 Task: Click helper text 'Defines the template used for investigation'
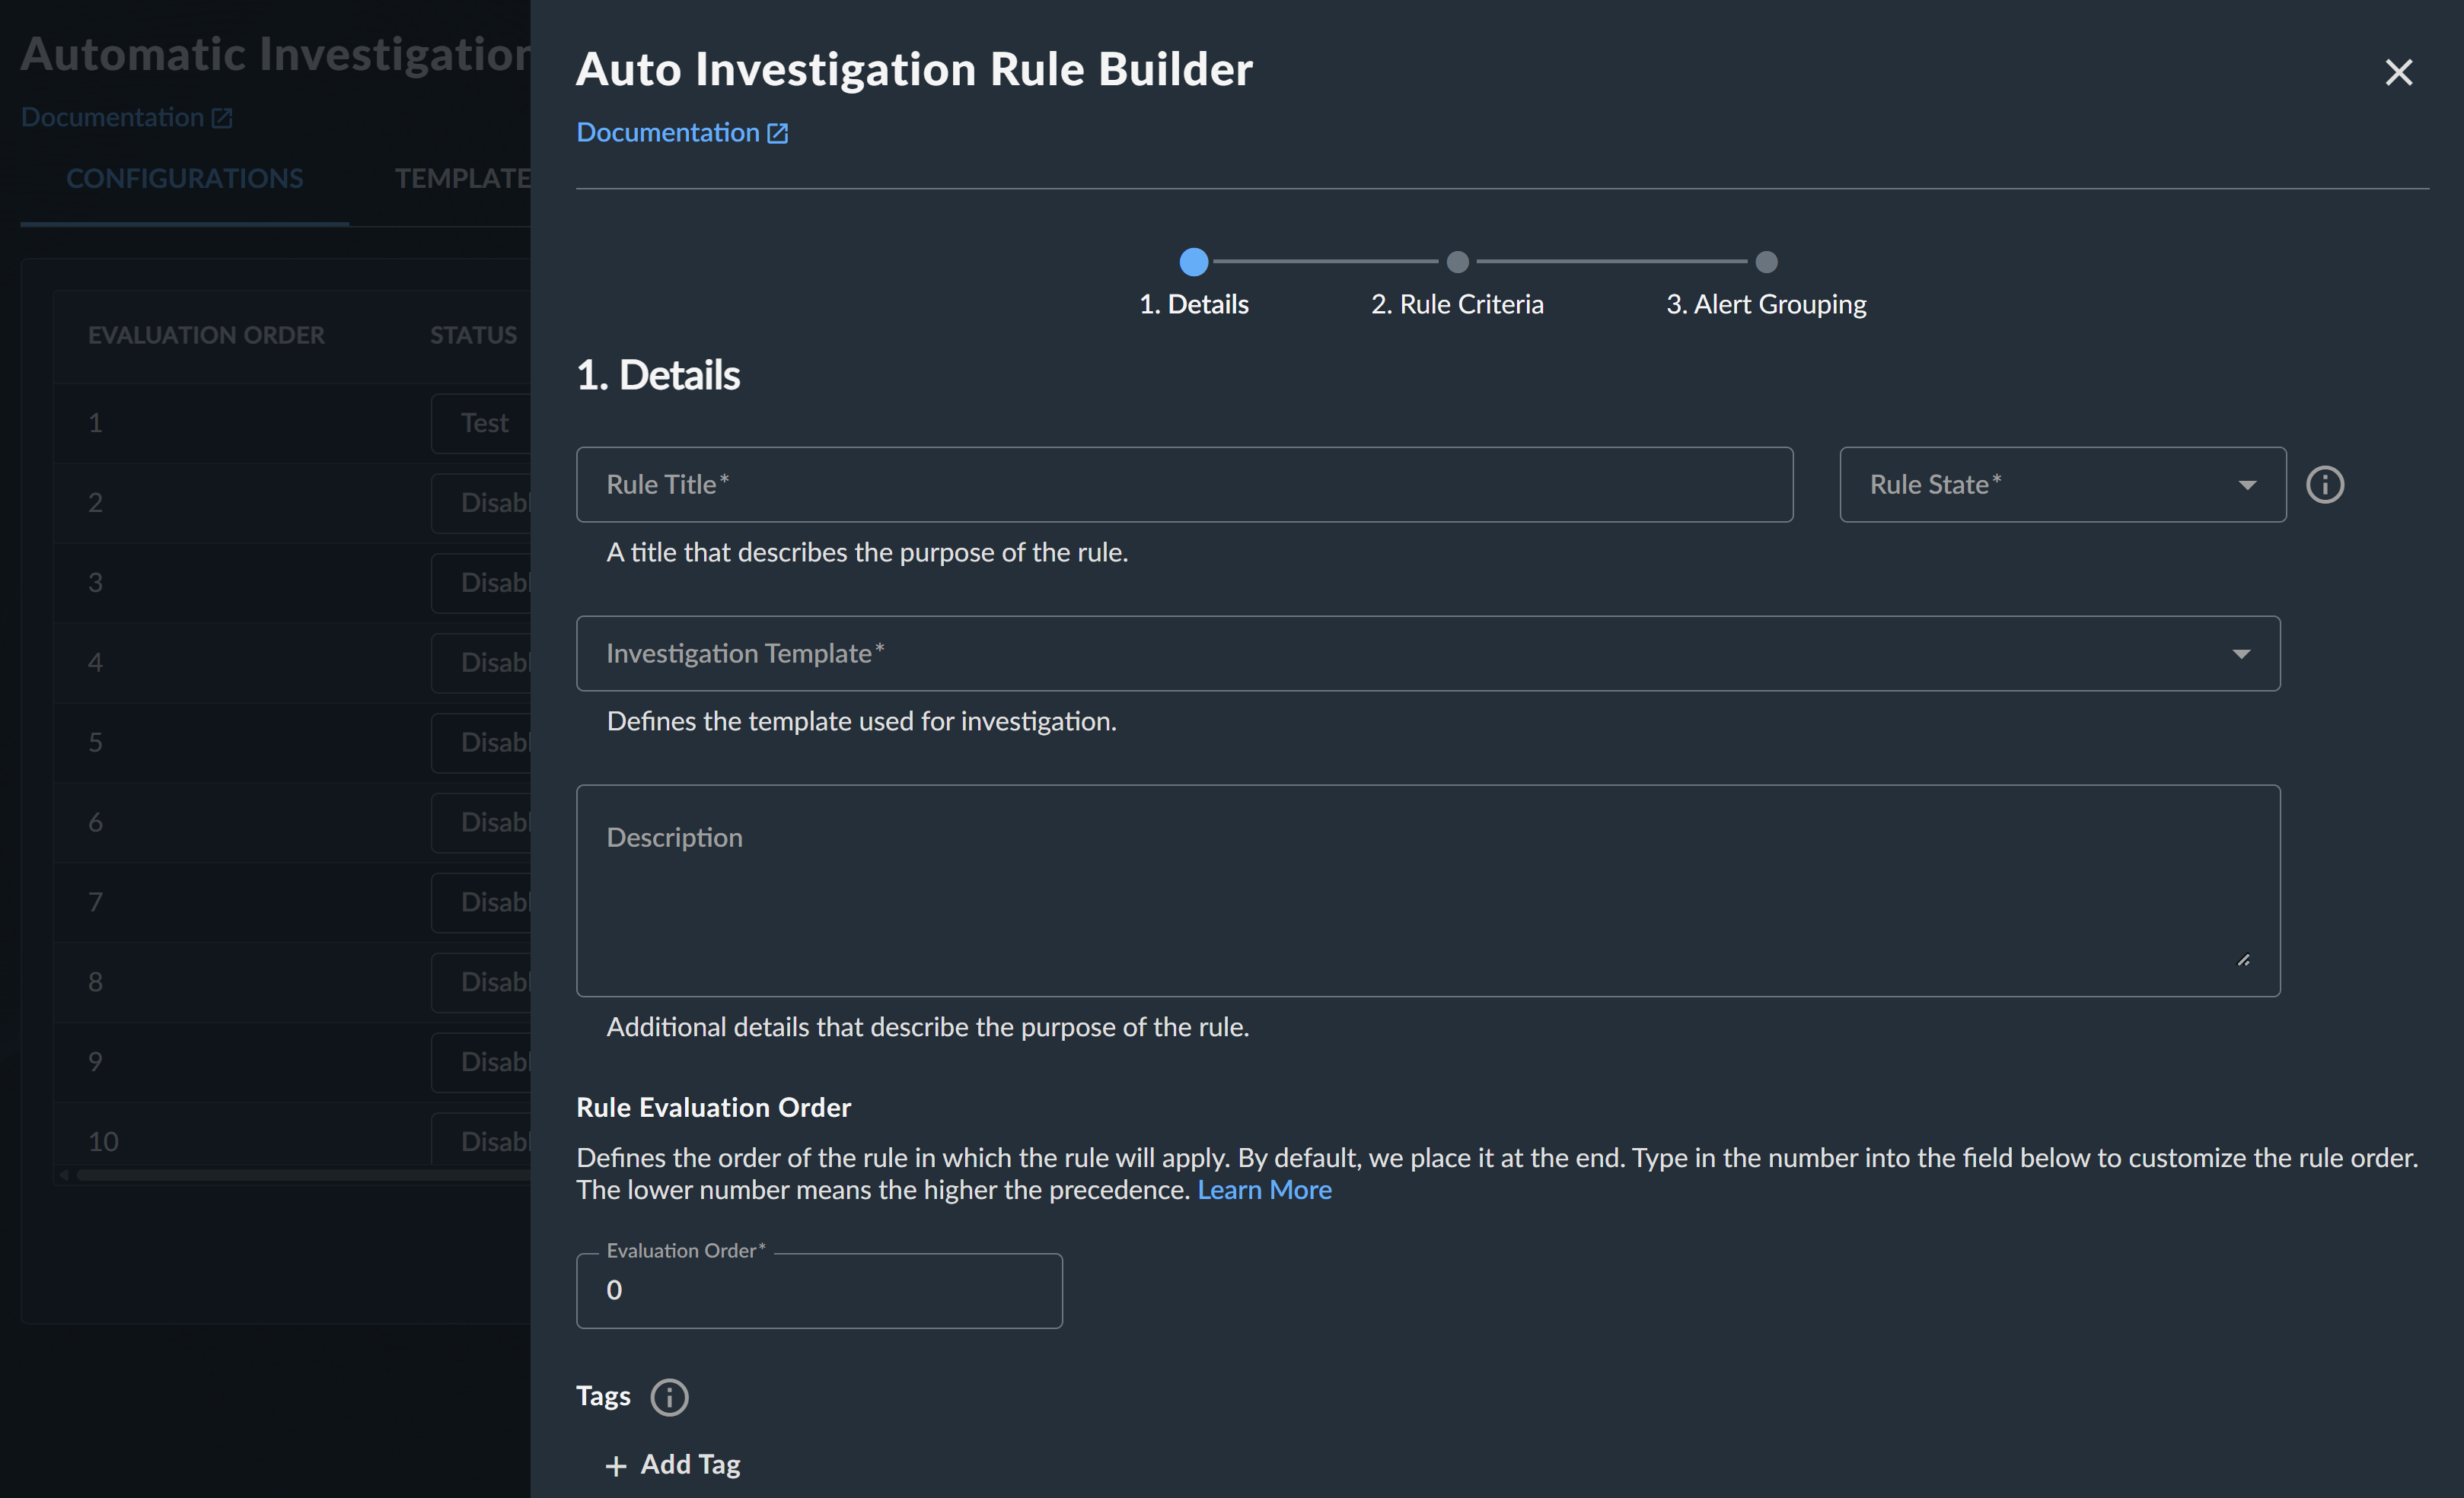click(861, 720)
